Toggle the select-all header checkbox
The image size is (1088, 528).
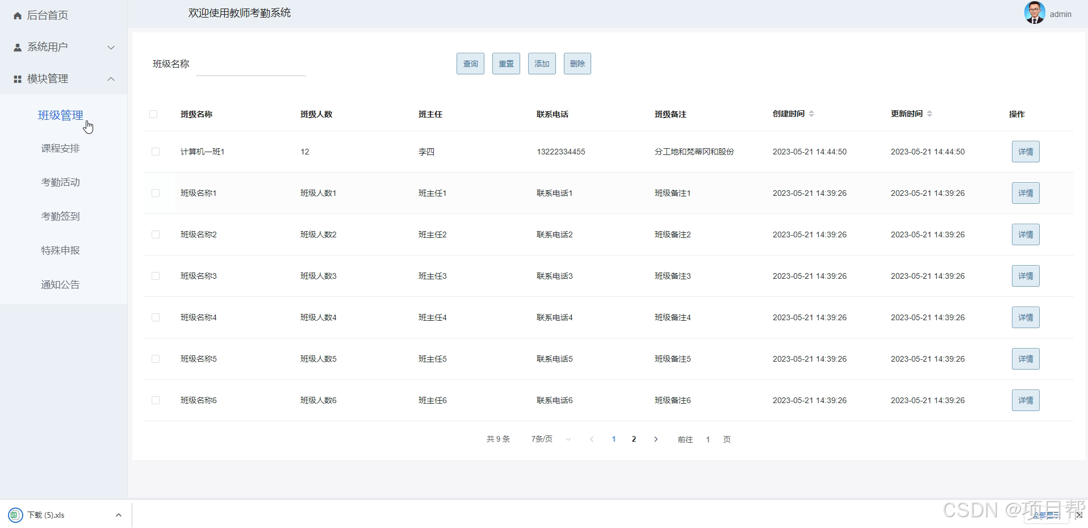(x=153, y=114)
